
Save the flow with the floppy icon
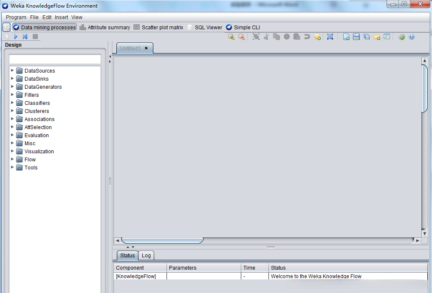(356, 37)
